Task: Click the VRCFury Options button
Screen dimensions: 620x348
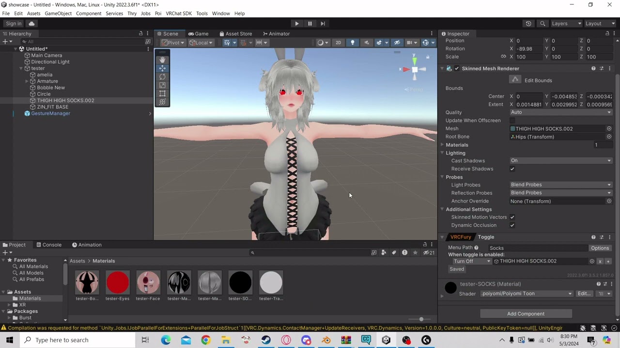Action: [x=600, y=248]
